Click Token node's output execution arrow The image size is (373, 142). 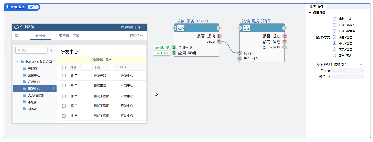219,28
